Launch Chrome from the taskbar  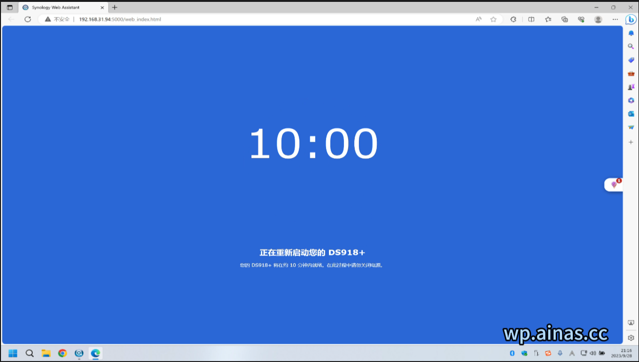point(62,353)
